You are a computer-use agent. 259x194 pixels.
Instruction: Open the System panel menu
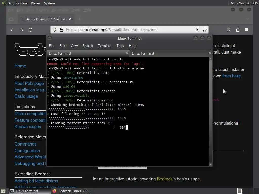coord(49,3)
